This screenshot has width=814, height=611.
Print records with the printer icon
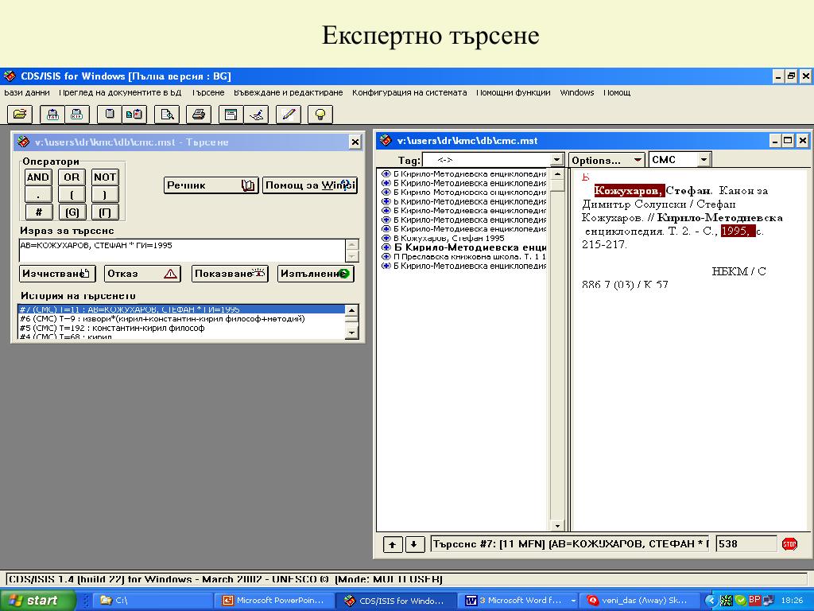(x=199, y=115)
